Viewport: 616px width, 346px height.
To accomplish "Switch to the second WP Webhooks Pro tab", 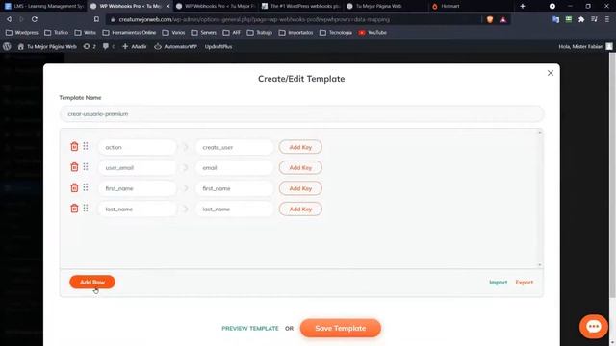I will coord(216,6).
